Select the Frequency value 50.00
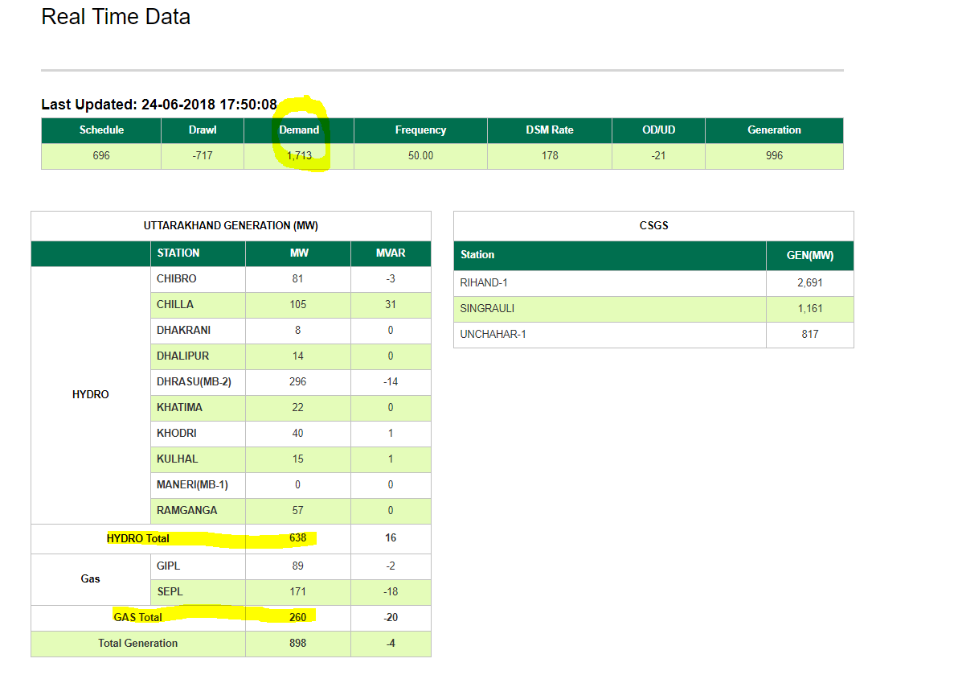The image size is (954, 675). tap(420, 156)
